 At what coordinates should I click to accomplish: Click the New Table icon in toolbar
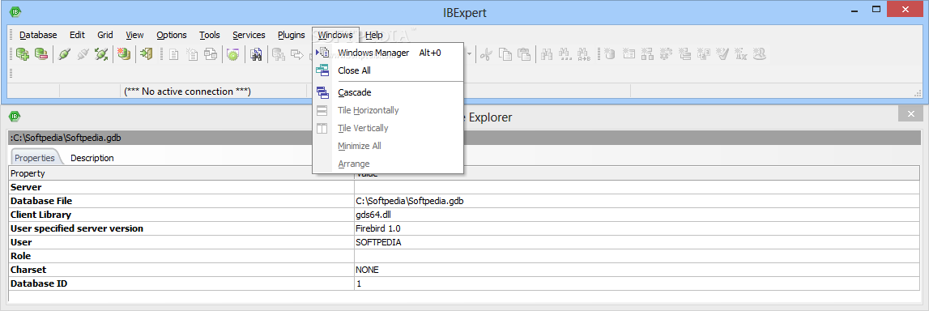point(629,54)
